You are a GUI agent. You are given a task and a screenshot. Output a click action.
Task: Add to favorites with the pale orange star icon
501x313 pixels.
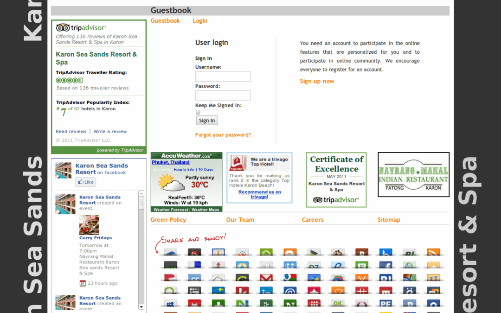tap(434, 265)
